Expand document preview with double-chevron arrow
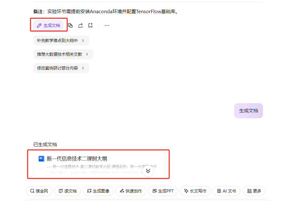 [x=148, y=171]
